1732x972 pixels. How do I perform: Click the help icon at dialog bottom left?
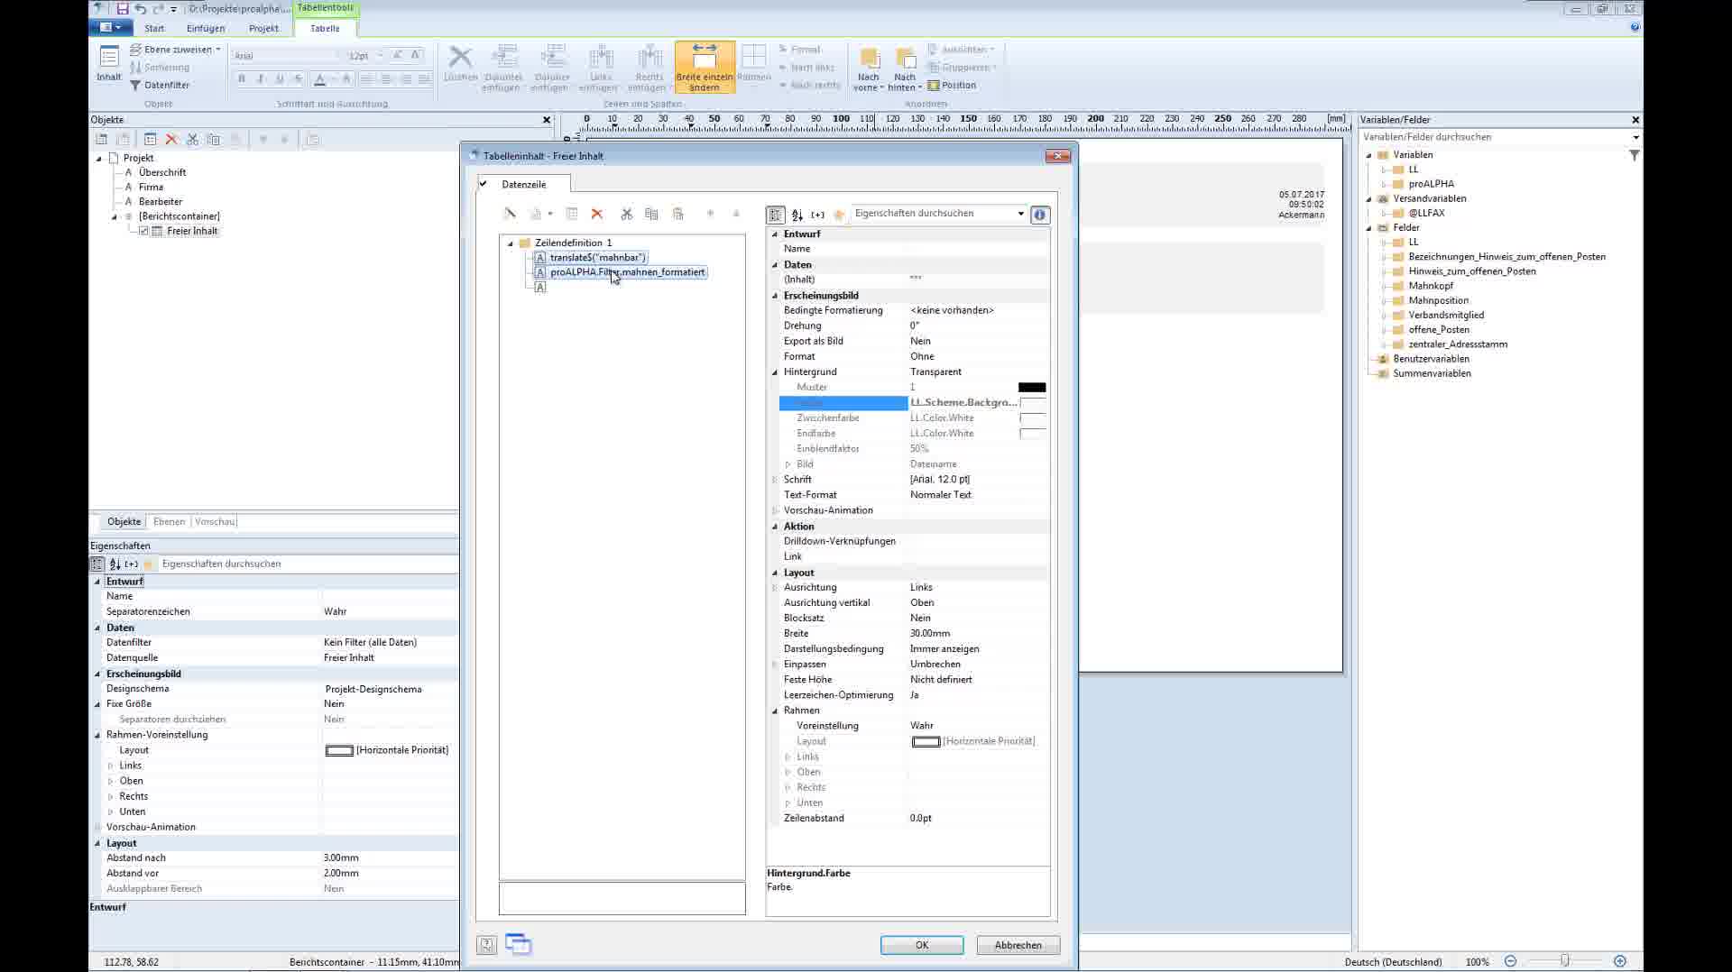(487, 945)
